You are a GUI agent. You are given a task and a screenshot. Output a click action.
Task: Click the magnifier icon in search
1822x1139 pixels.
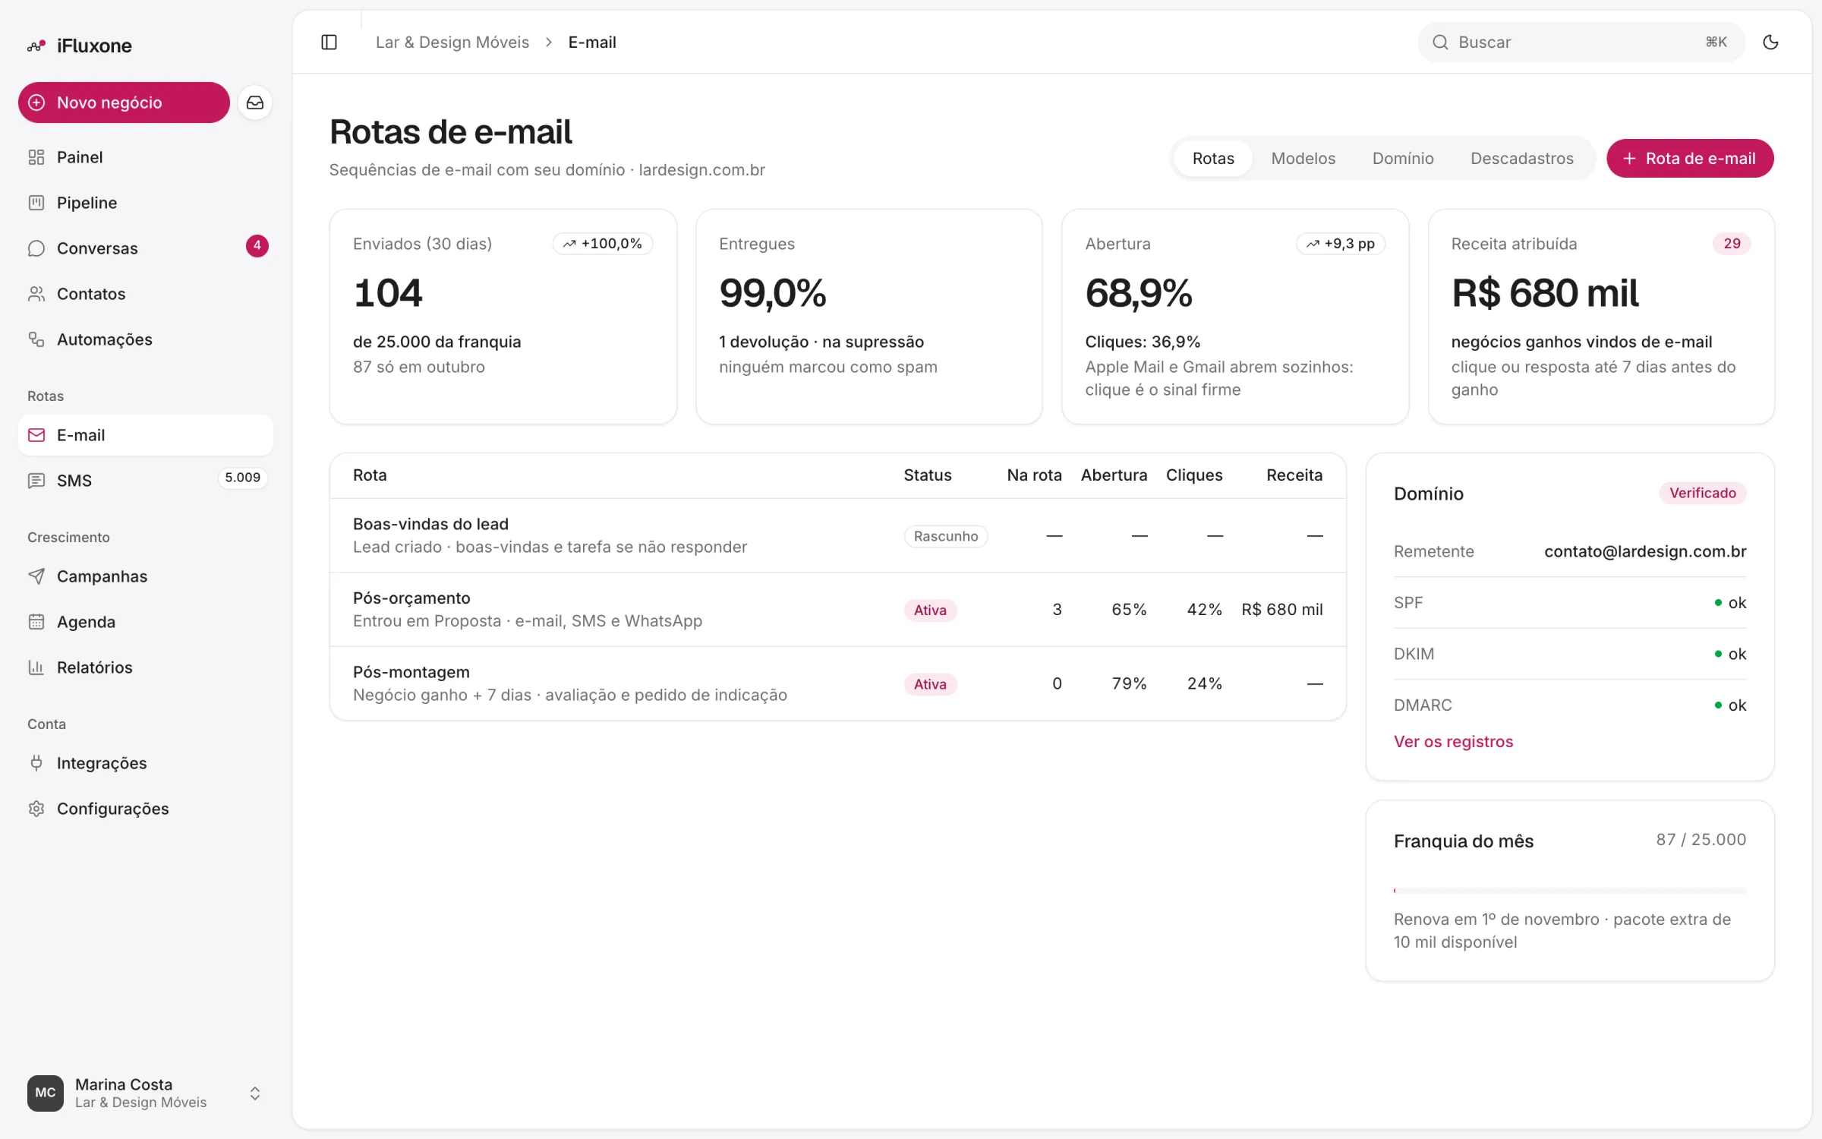(x=1440, y=42)
